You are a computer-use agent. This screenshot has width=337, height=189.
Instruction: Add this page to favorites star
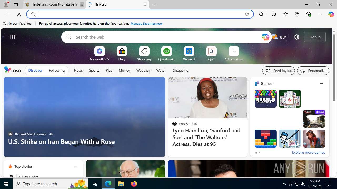[247, 14]
